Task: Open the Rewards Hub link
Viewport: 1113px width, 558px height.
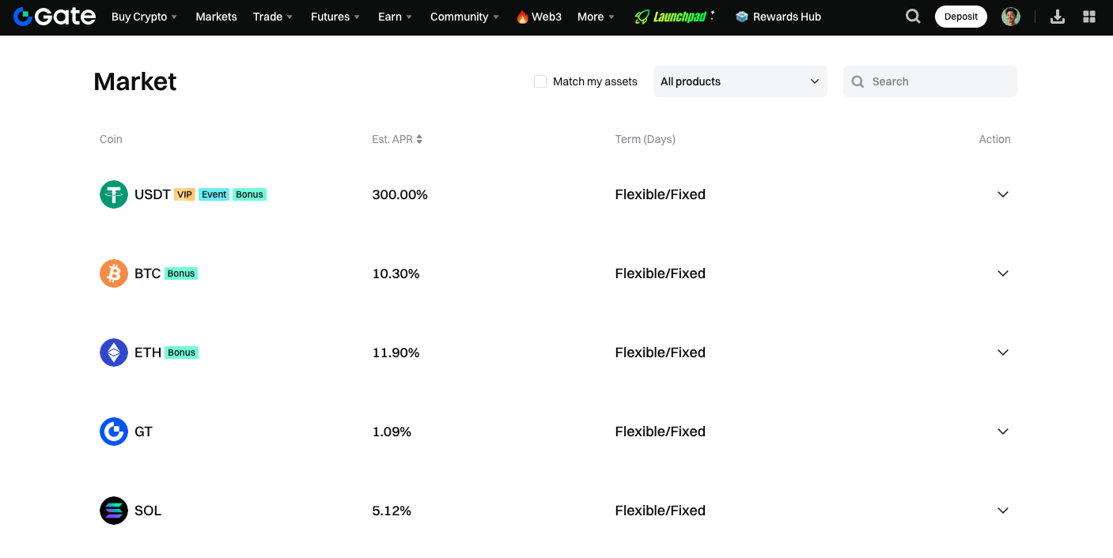Action: (778, 17)
